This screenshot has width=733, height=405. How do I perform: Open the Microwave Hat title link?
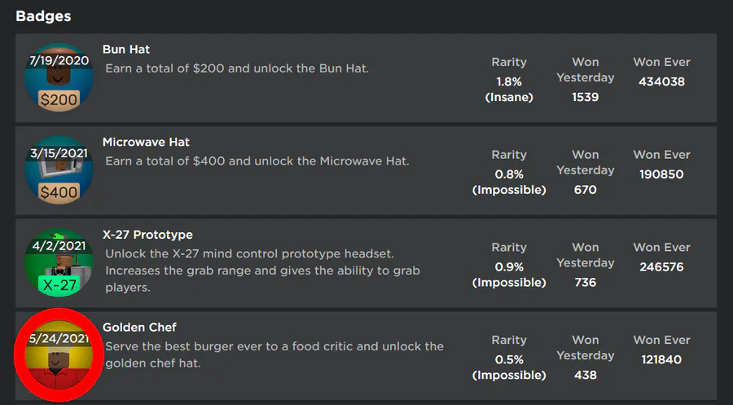pos(146,143)
